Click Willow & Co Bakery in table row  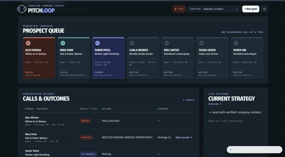pyautogui.click(x=35, y=121)
